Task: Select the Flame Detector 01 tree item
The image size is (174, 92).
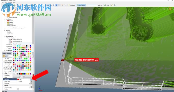Action: (x=17, y=39)
